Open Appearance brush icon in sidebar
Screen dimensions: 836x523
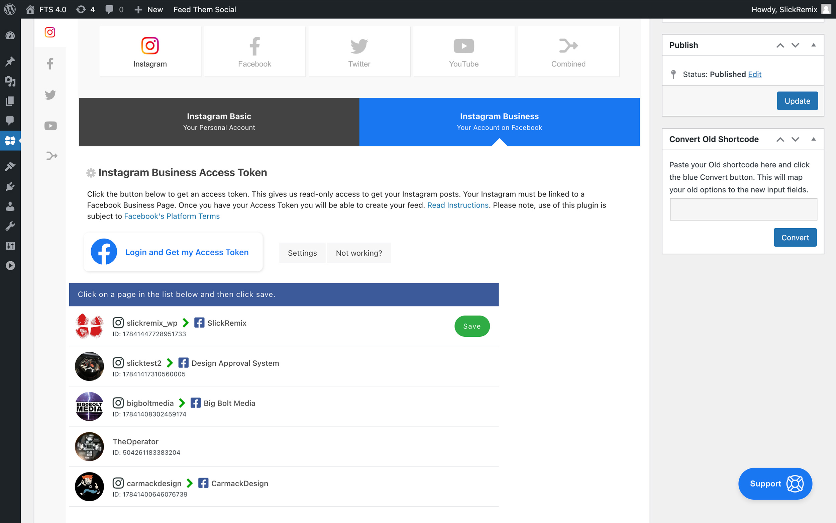[x=10, y=166]
